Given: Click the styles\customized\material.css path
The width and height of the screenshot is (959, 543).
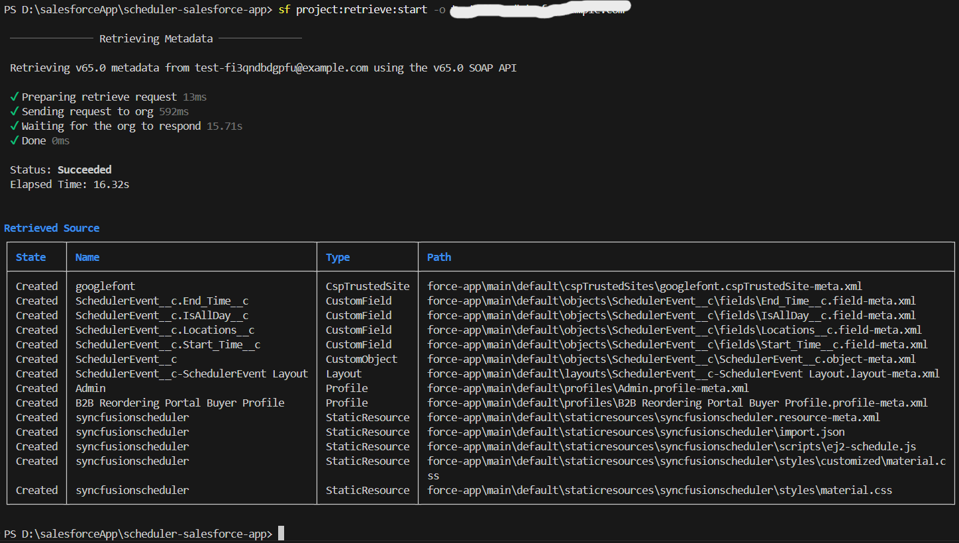Looking at the screenshot, I should coord(687,468).
